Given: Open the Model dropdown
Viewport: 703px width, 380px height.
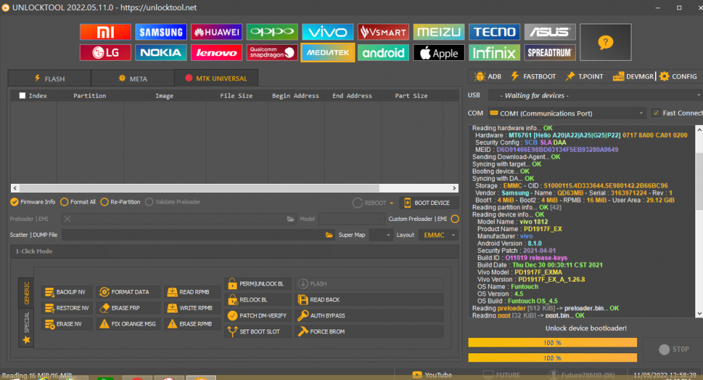Looking at the screenshot, I should [x=351, y=219].
